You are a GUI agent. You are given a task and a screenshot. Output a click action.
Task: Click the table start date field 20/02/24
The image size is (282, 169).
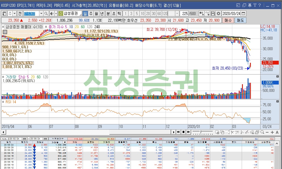pos(16,139)
